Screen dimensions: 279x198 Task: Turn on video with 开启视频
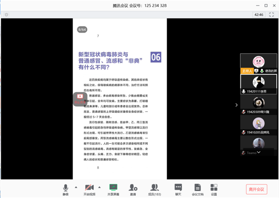click(89, 188)
